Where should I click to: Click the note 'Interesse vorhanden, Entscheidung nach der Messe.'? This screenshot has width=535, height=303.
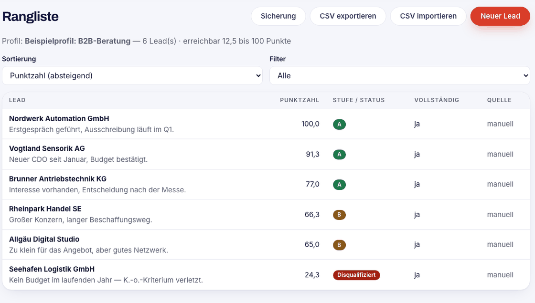[x=97, y=190]
